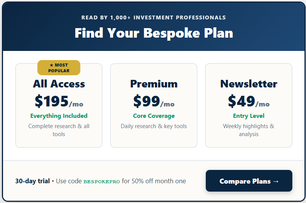The image size is (306, 203).
Task: Click the Everything Included label
Action: pos(59,116)
